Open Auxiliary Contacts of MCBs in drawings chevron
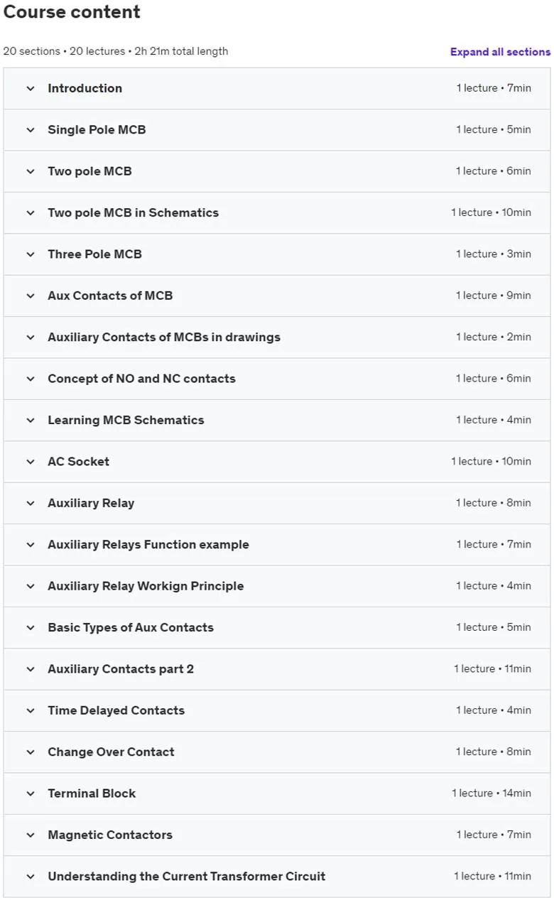 click(30, 337)
